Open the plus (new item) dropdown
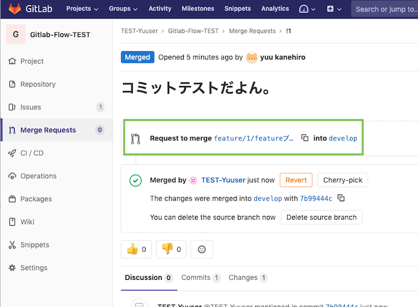Screen dimensions: 418x307 pyautogui.click(x=334, y=9)
